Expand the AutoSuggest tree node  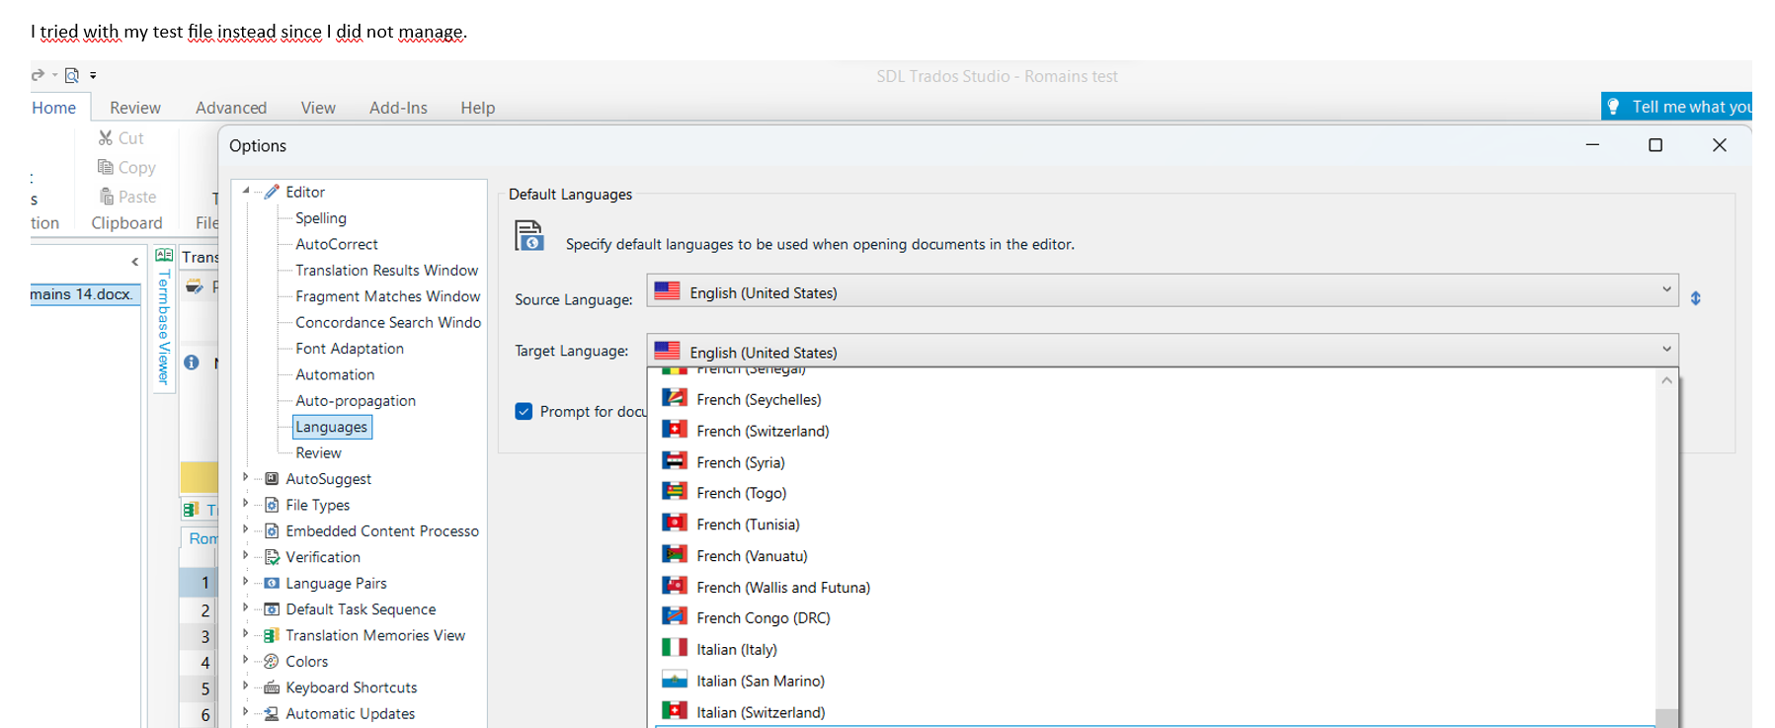click(246, 477)
